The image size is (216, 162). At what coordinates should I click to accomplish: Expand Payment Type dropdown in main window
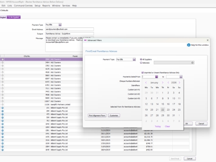[60, 25]
